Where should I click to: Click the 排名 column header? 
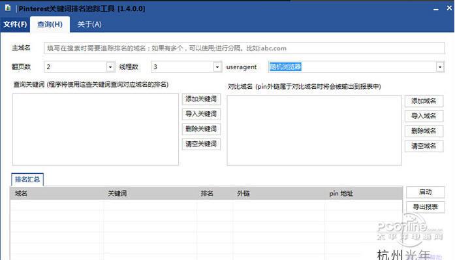click(215, 193)
